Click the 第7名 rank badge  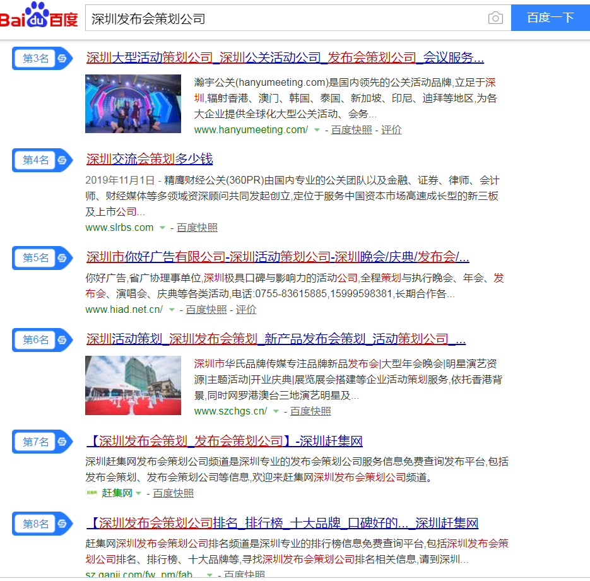coord(42,442)
